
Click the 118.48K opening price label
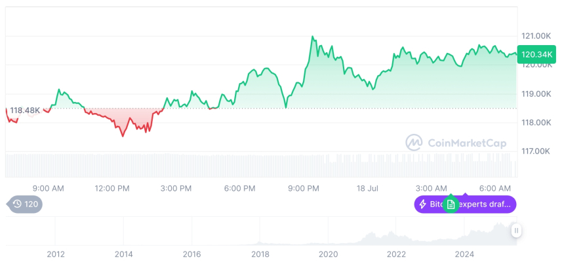click(x=25, y=110)
